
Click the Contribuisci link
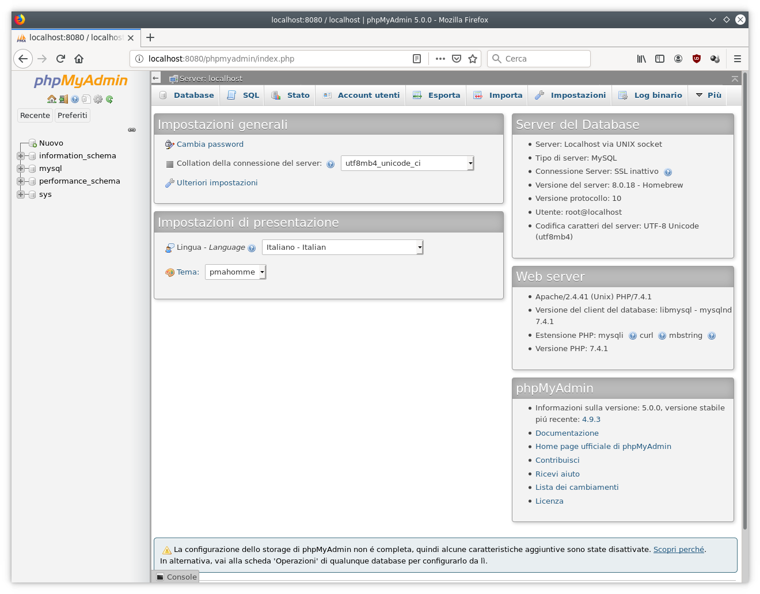[557, 460]
